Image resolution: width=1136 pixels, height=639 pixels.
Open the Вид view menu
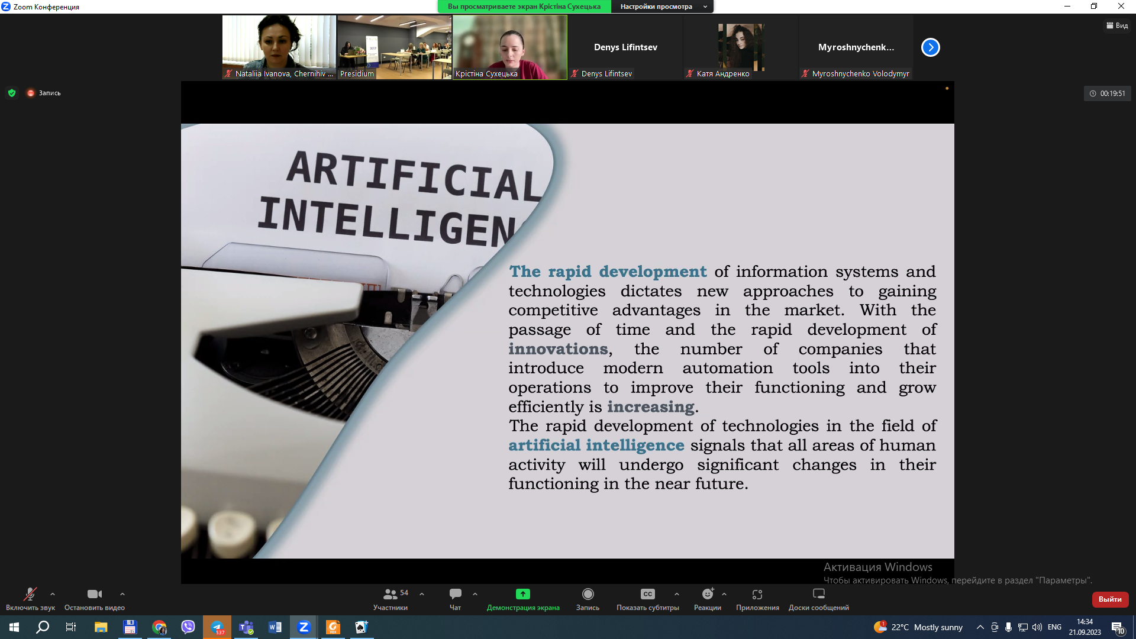click(x=1117, y=25)
